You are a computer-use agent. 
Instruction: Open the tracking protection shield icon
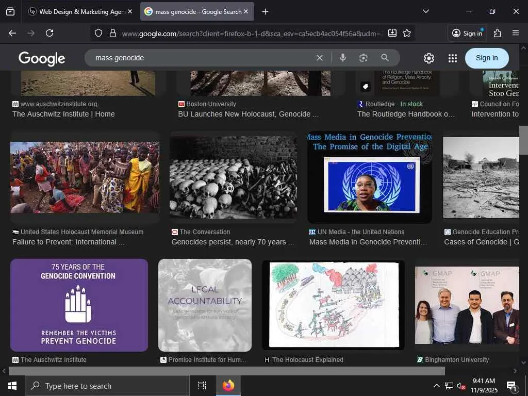coord(98,33)
